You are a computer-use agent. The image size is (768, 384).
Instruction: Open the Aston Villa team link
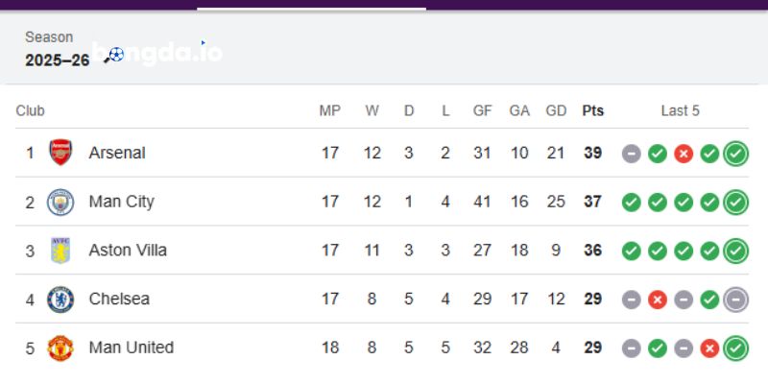point(128,251)
